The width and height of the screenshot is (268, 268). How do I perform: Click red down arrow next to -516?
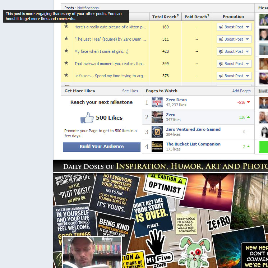click(x=249, y=102)
